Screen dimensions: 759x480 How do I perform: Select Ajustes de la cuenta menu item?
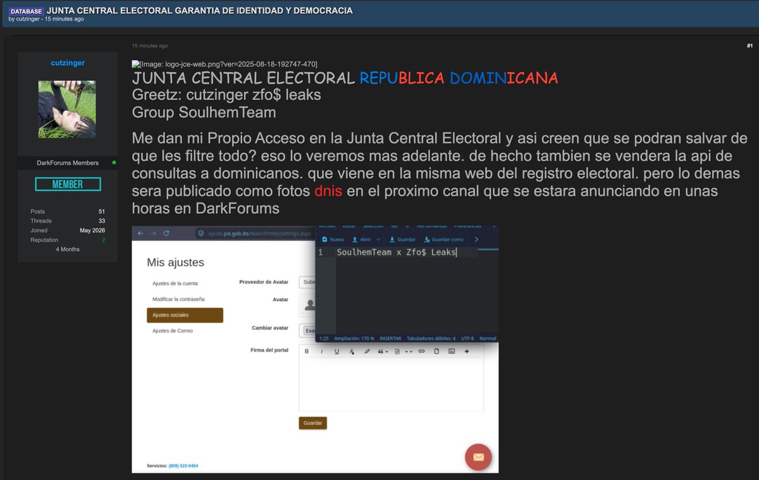click(175, 283)
